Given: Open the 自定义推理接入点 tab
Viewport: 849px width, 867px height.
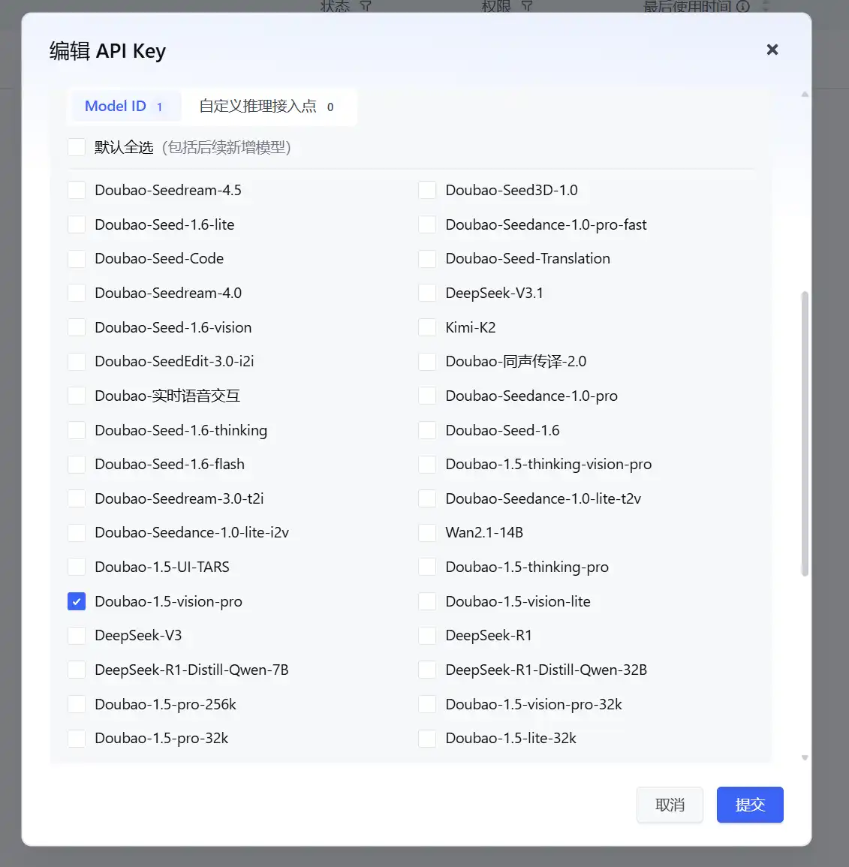Looking at the screenshot, I should 266,107.
